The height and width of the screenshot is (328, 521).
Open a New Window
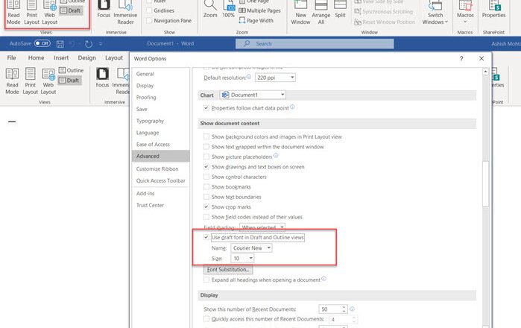point(300,13)
